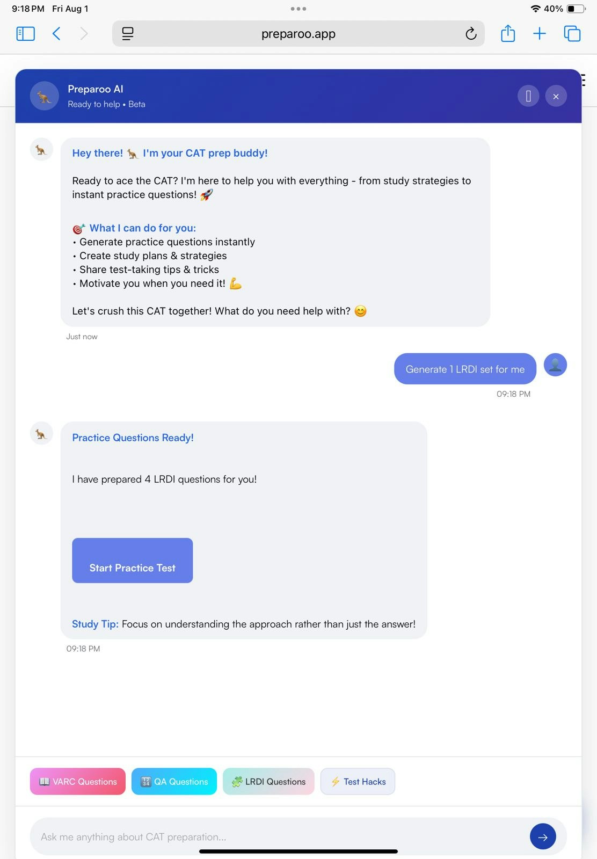Open the Safari share sheet

pos(508,34)
